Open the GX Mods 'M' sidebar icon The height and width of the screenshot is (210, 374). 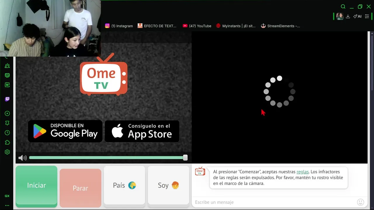click(x=7, y=85)
